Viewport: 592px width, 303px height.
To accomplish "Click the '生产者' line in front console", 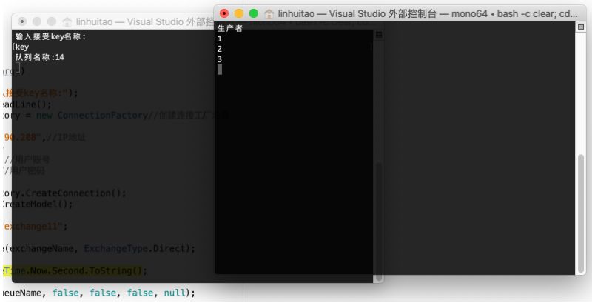I will 229,28.
